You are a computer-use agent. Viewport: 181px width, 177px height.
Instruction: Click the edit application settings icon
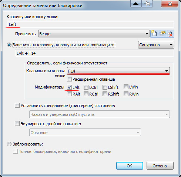(162, 34)
